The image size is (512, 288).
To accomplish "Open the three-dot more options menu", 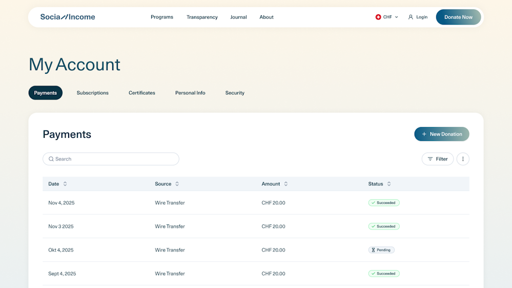I will click(x=463, y=159).
